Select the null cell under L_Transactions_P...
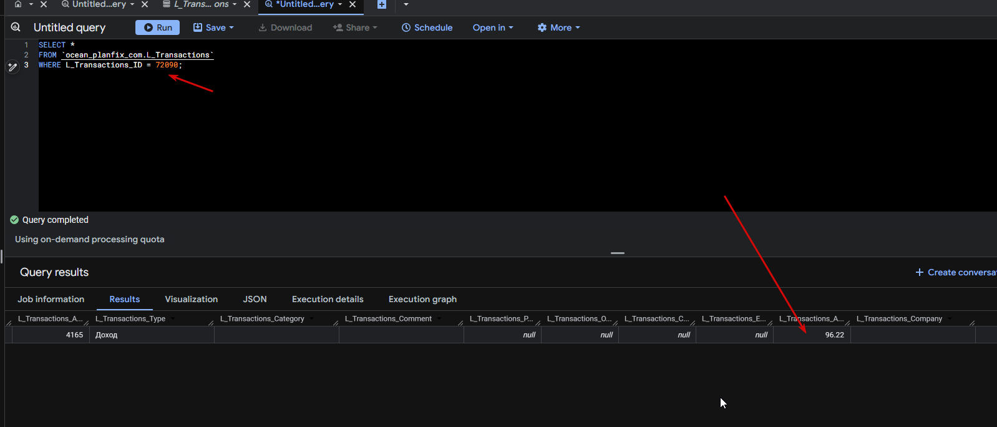The image size is (997, 427). tap(502, 335)
